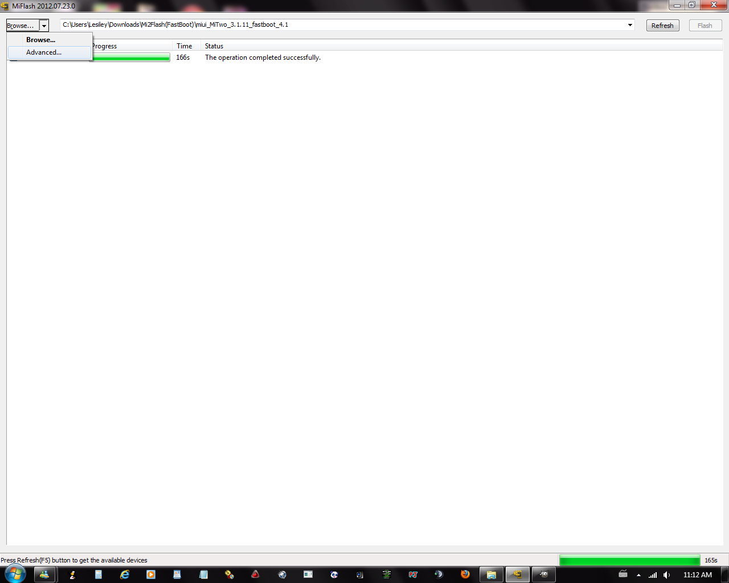Switch to the GIMP taskbar button

point(544,574)
